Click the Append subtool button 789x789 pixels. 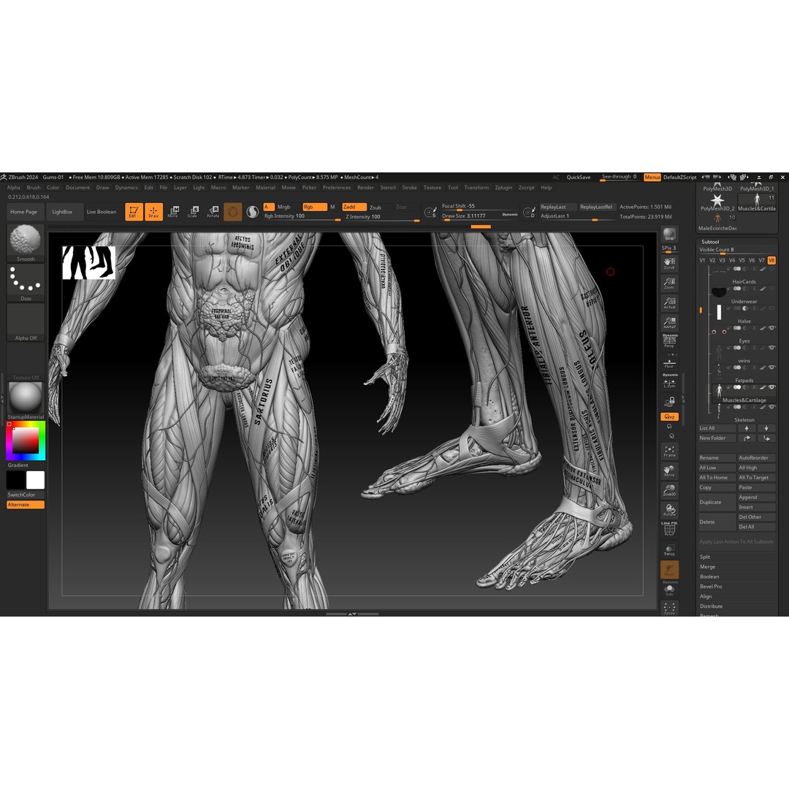[756, 498]
